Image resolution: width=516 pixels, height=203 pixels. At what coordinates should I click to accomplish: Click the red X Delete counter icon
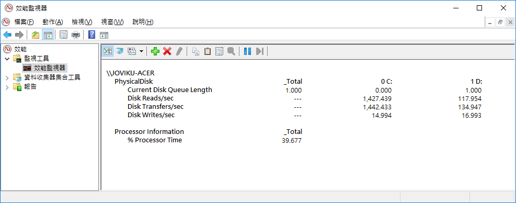tap(167, 51)
